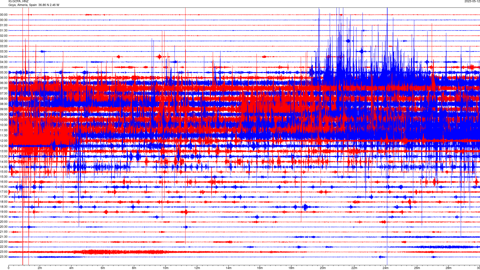Click the 18m tick on the minute axis
Viewport: 480px width, 270px height.
(291, 268)
